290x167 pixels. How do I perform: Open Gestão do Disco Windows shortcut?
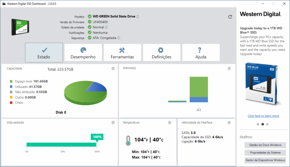point(265,145)
